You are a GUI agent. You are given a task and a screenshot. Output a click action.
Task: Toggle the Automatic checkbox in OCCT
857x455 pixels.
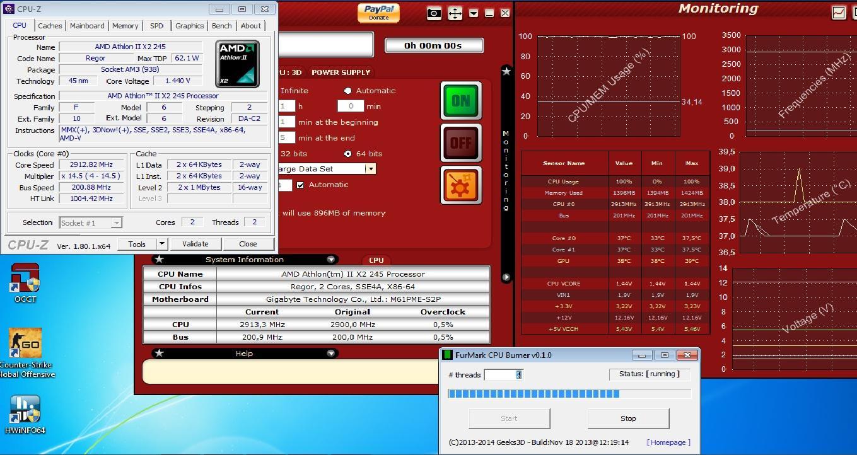[x=300, y=185]
